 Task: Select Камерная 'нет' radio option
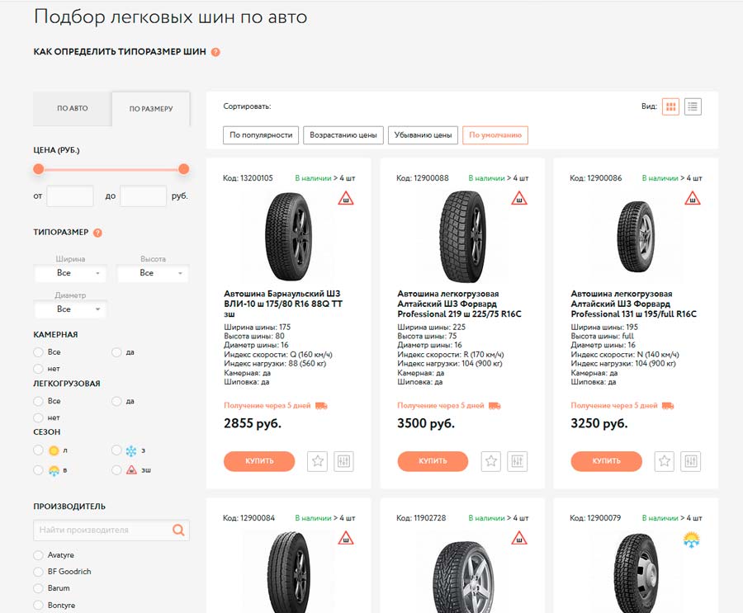pos(38,369)
